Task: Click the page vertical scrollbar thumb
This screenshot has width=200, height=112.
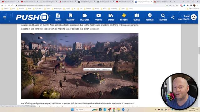Action: [199, 50]
